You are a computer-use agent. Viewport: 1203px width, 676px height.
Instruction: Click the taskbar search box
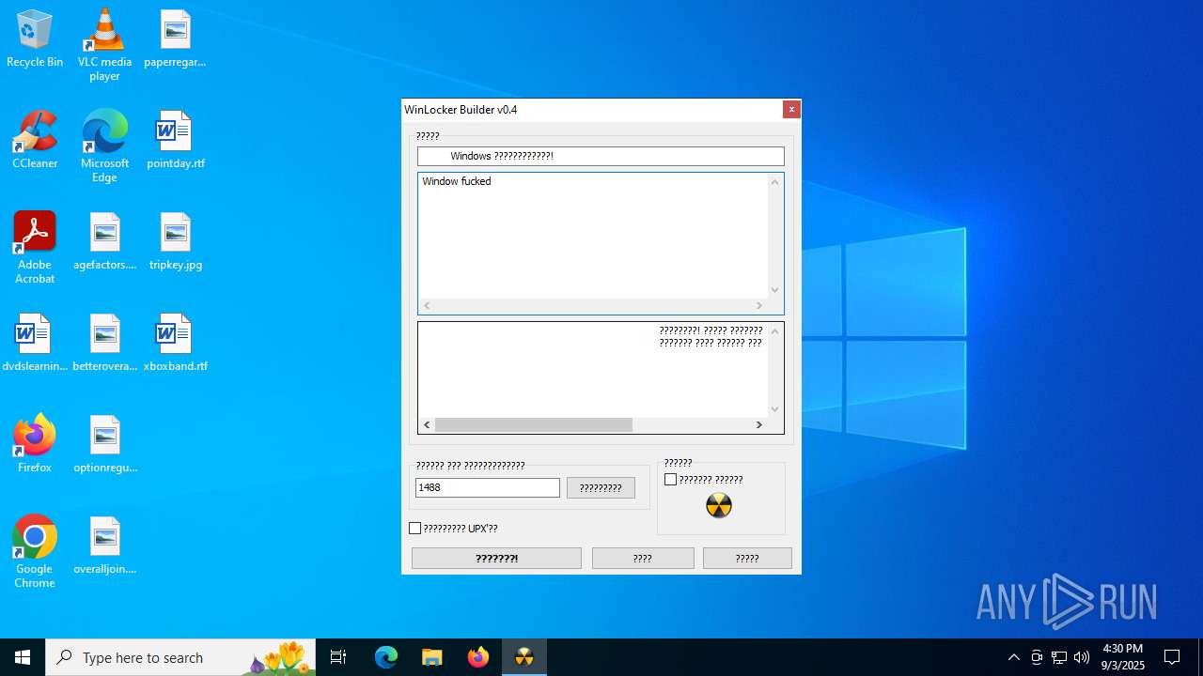click(180, 657)
